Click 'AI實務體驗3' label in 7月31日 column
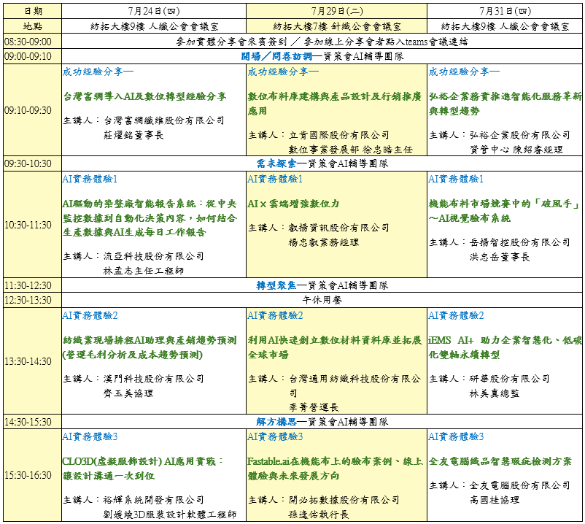Screen dimensions: 585x524 click(456, 436)
